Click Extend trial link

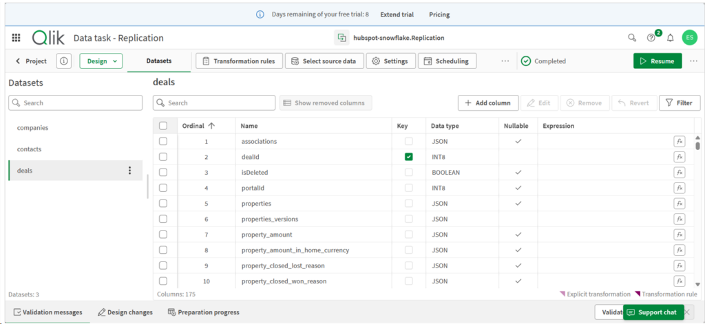(x=397, y=14)
